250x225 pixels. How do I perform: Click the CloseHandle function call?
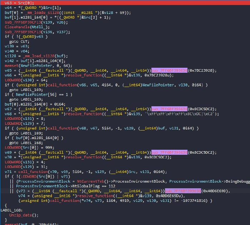tap(17, 27)
